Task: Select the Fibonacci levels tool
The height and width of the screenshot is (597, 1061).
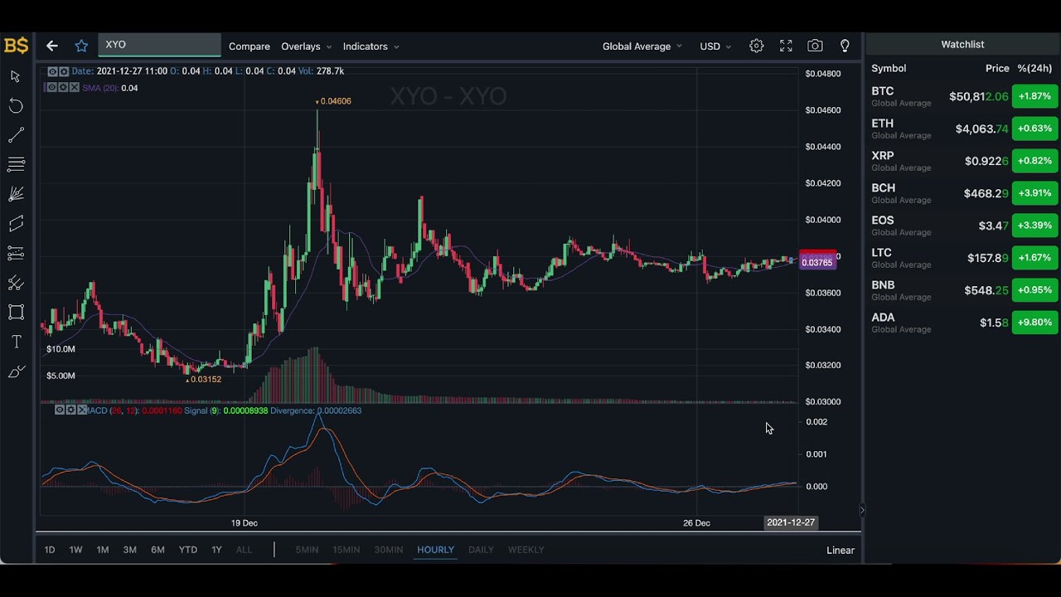Action: coord(16,253)
